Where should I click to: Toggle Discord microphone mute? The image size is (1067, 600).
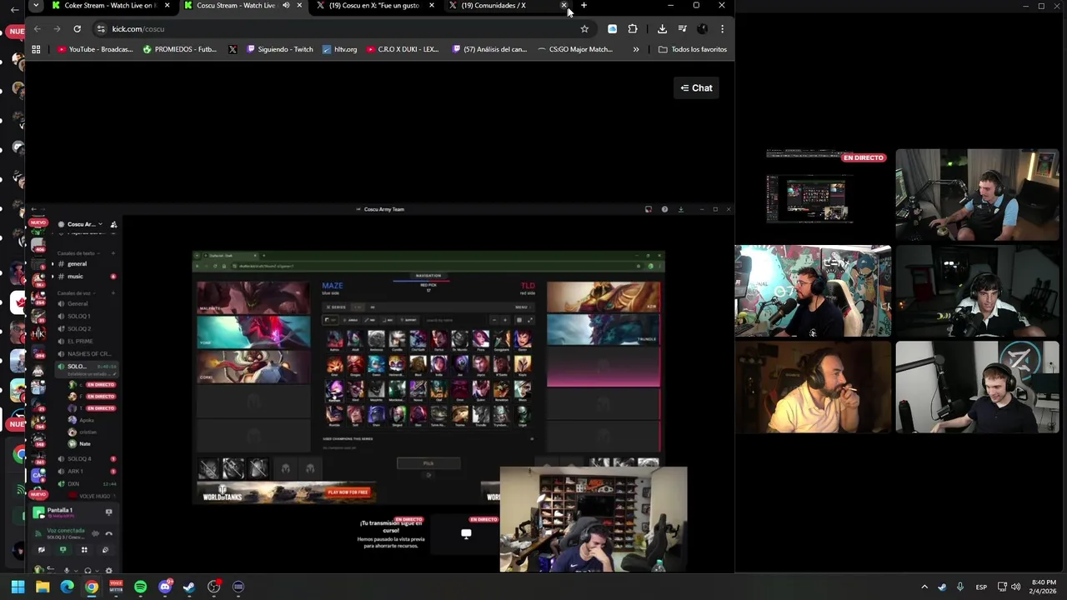point(68,571)
